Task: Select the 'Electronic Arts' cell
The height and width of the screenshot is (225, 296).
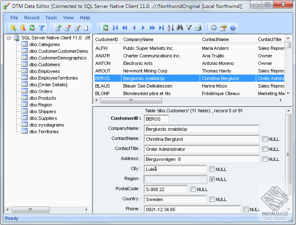Action: (160, 63)
